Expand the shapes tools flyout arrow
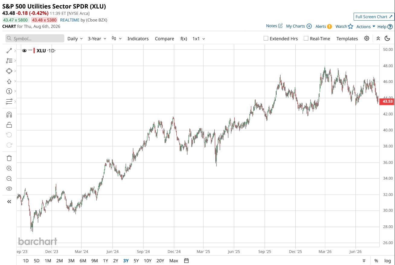Viewport: 395px width, 265px height. click(15, 71)
